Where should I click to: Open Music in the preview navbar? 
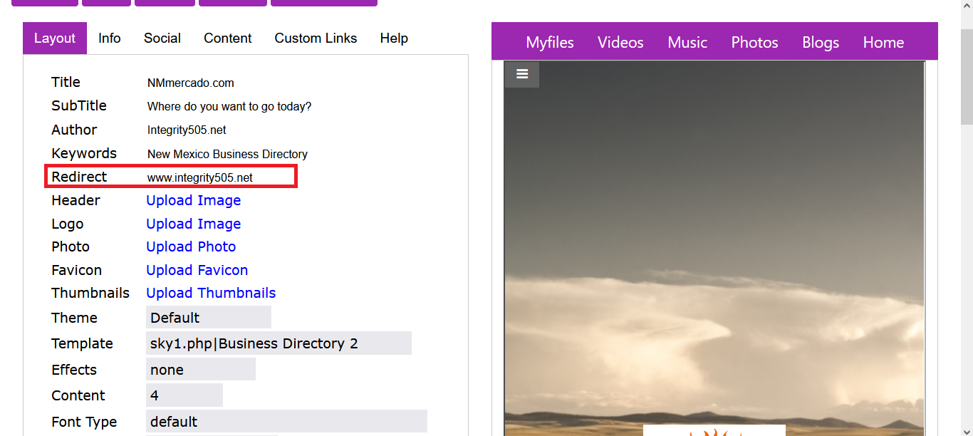coord(687,43)
